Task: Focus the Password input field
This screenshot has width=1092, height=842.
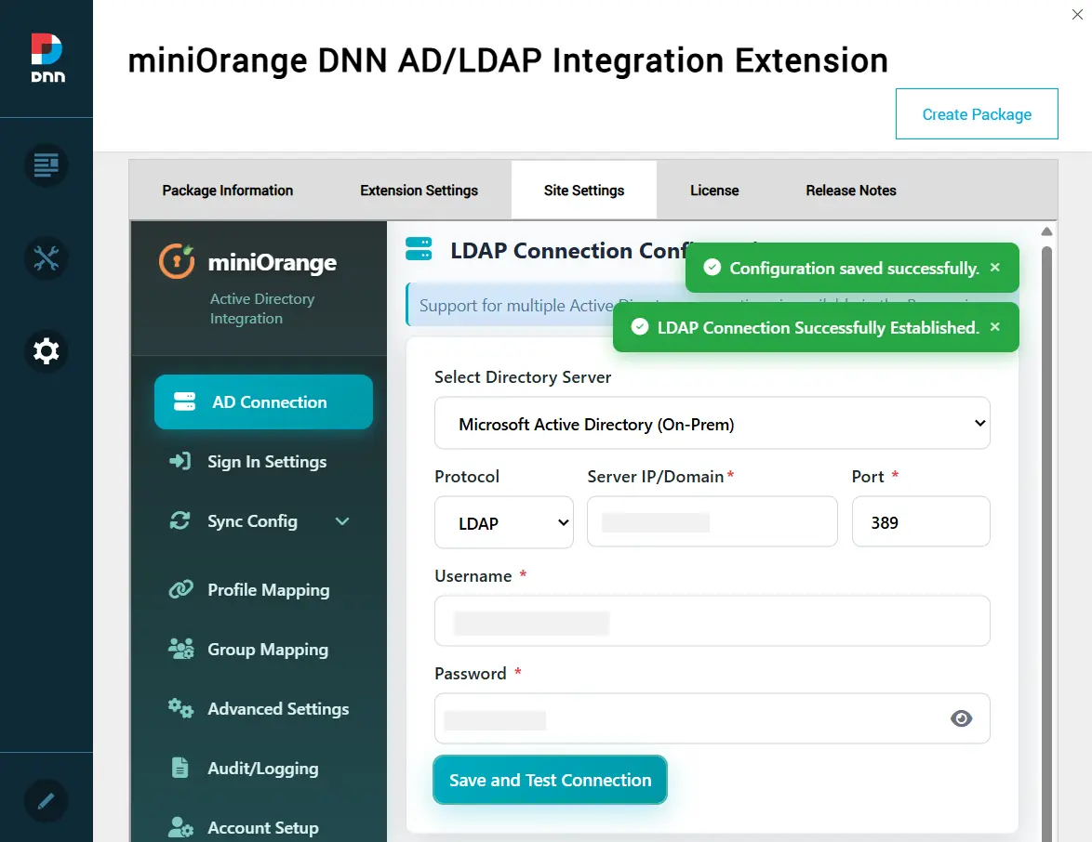Action: click(x=712, y=718)
